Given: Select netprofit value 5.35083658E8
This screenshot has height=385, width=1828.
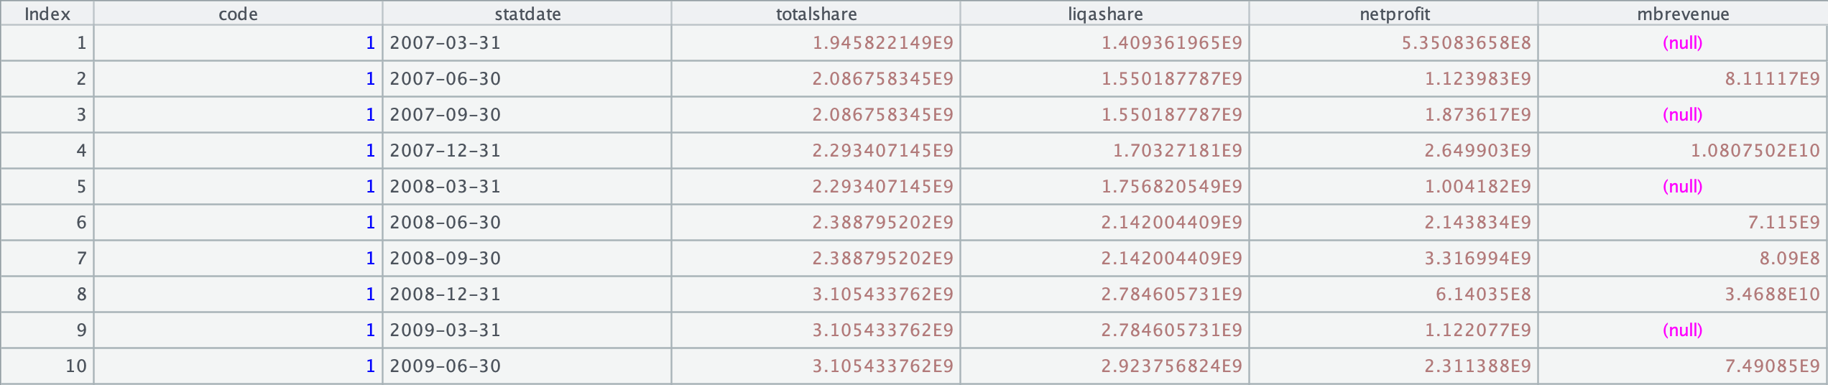Looking at the screenshot, I should pos(1394,43).
